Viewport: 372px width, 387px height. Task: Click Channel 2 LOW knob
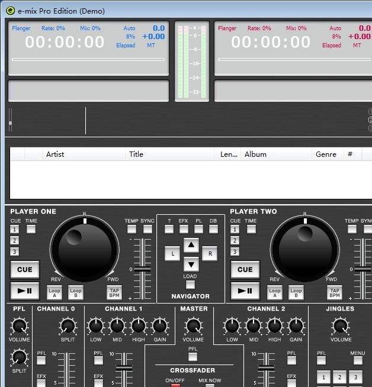[232, 326]
